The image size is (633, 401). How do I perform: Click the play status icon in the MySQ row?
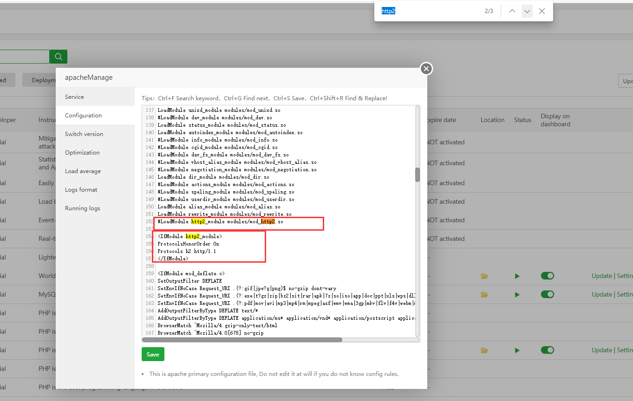click(517, 295)
